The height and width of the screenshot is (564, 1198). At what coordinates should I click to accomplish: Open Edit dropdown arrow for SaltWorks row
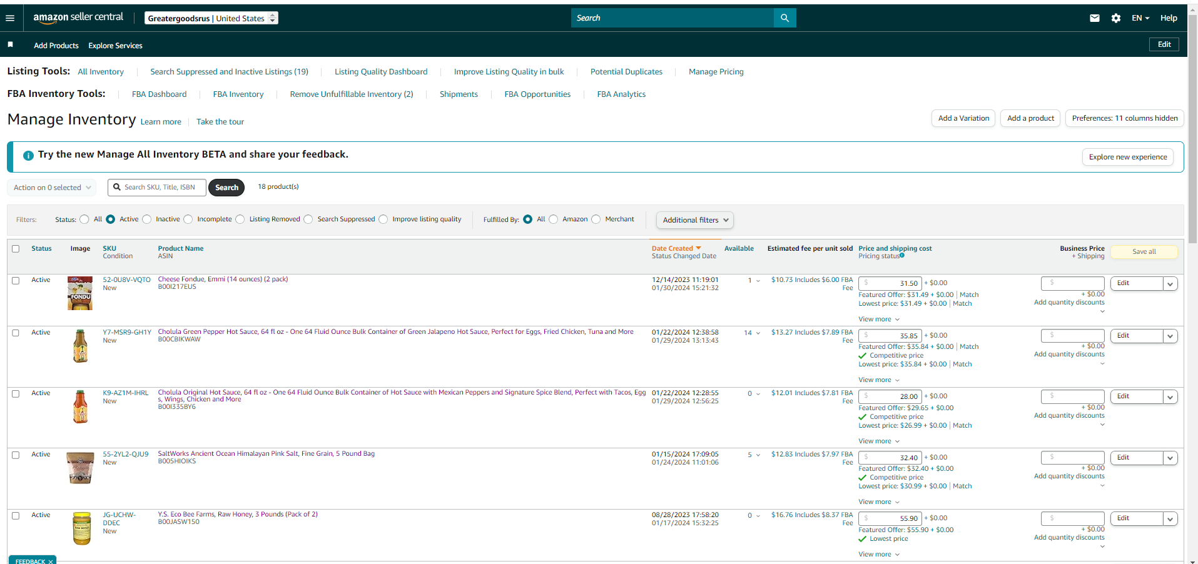tap(1170, 458)
